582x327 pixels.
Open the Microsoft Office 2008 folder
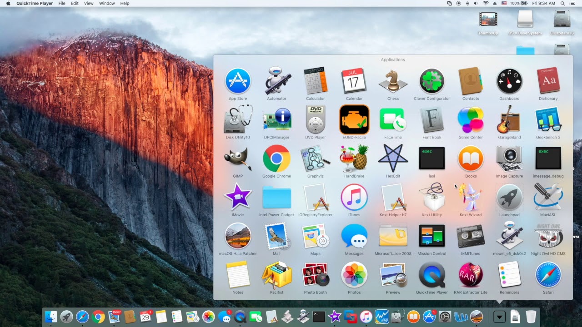pos(393,236)
